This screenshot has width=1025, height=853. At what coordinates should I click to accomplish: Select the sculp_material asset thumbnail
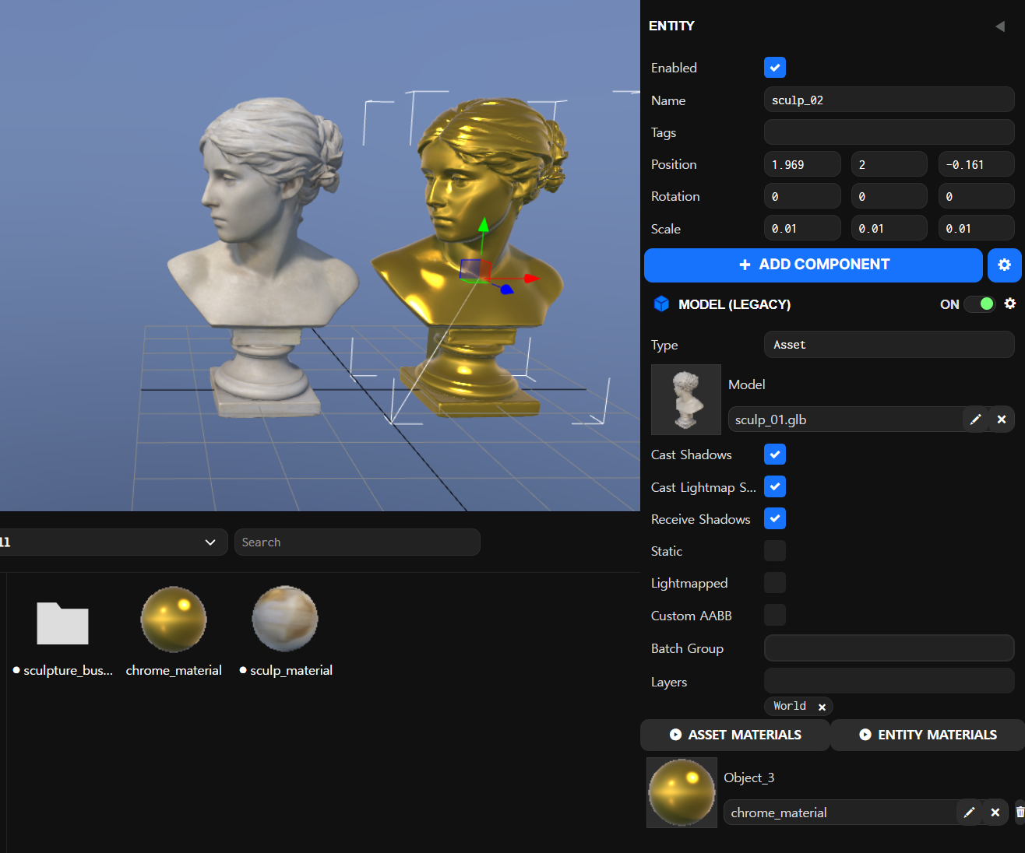(x=285, y=620)
